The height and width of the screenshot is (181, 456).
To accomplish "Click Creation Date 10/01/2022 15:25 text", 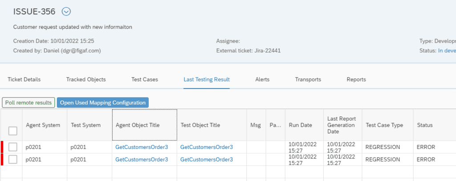I will pyautogui.click(x=53, y=41).
